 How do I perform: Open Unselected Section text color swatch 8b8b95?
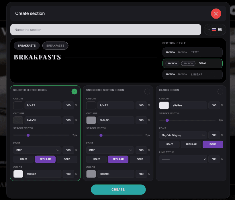(91, 174)
